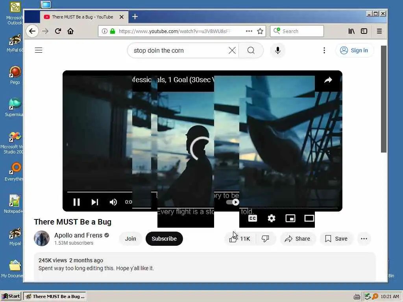This screenshot has width=403, height=302.
Task: Skip to the next video
Action: [x=95, y=202]
